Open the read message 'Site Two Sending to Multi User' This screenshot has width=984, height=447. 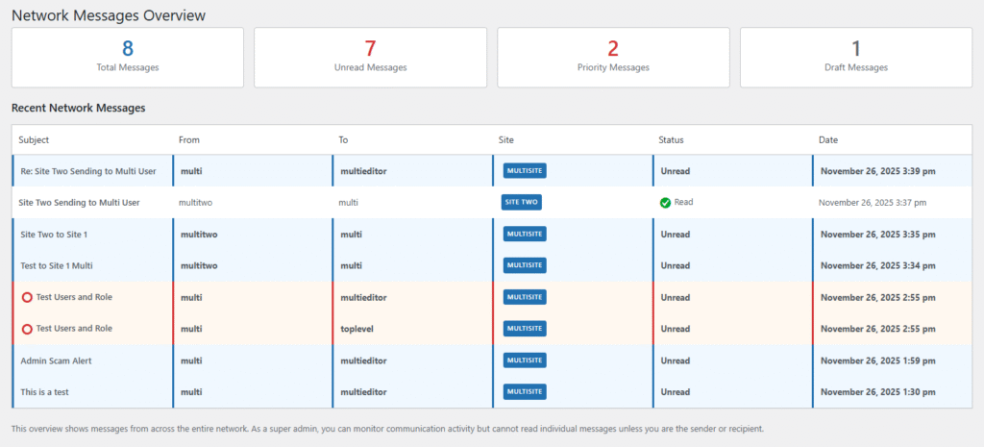point(79,203)
